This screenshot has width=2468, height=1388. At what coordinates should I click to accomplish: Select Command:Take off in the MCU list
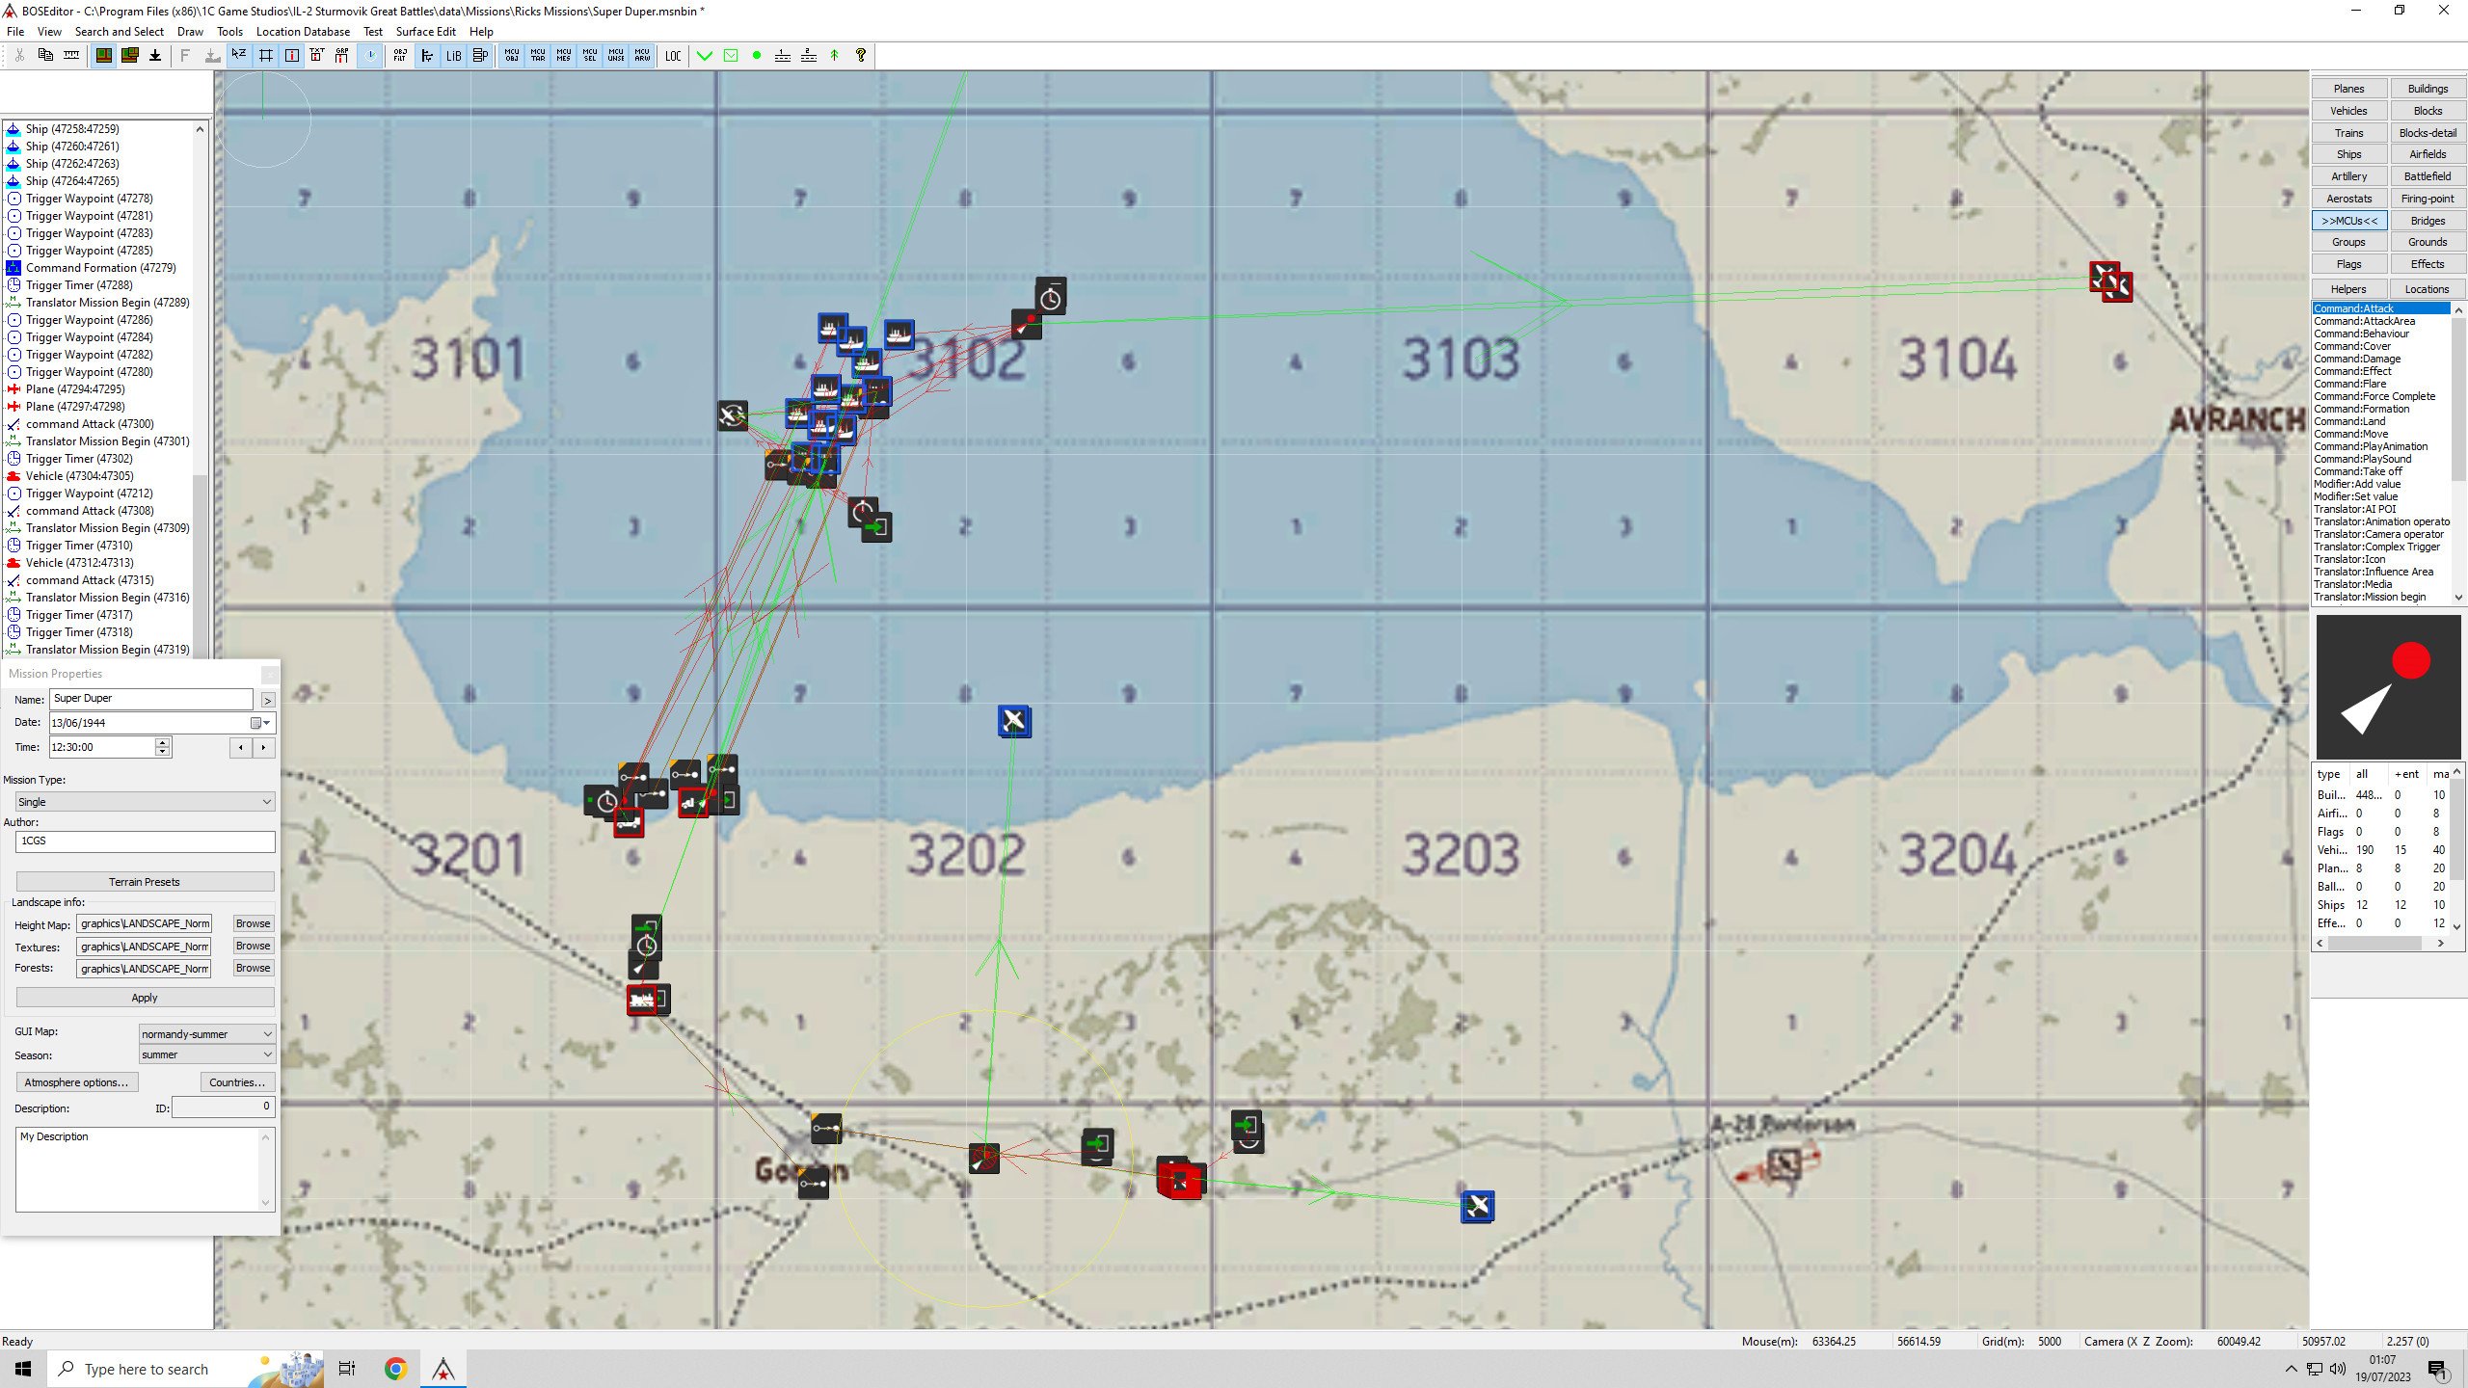2358,471
